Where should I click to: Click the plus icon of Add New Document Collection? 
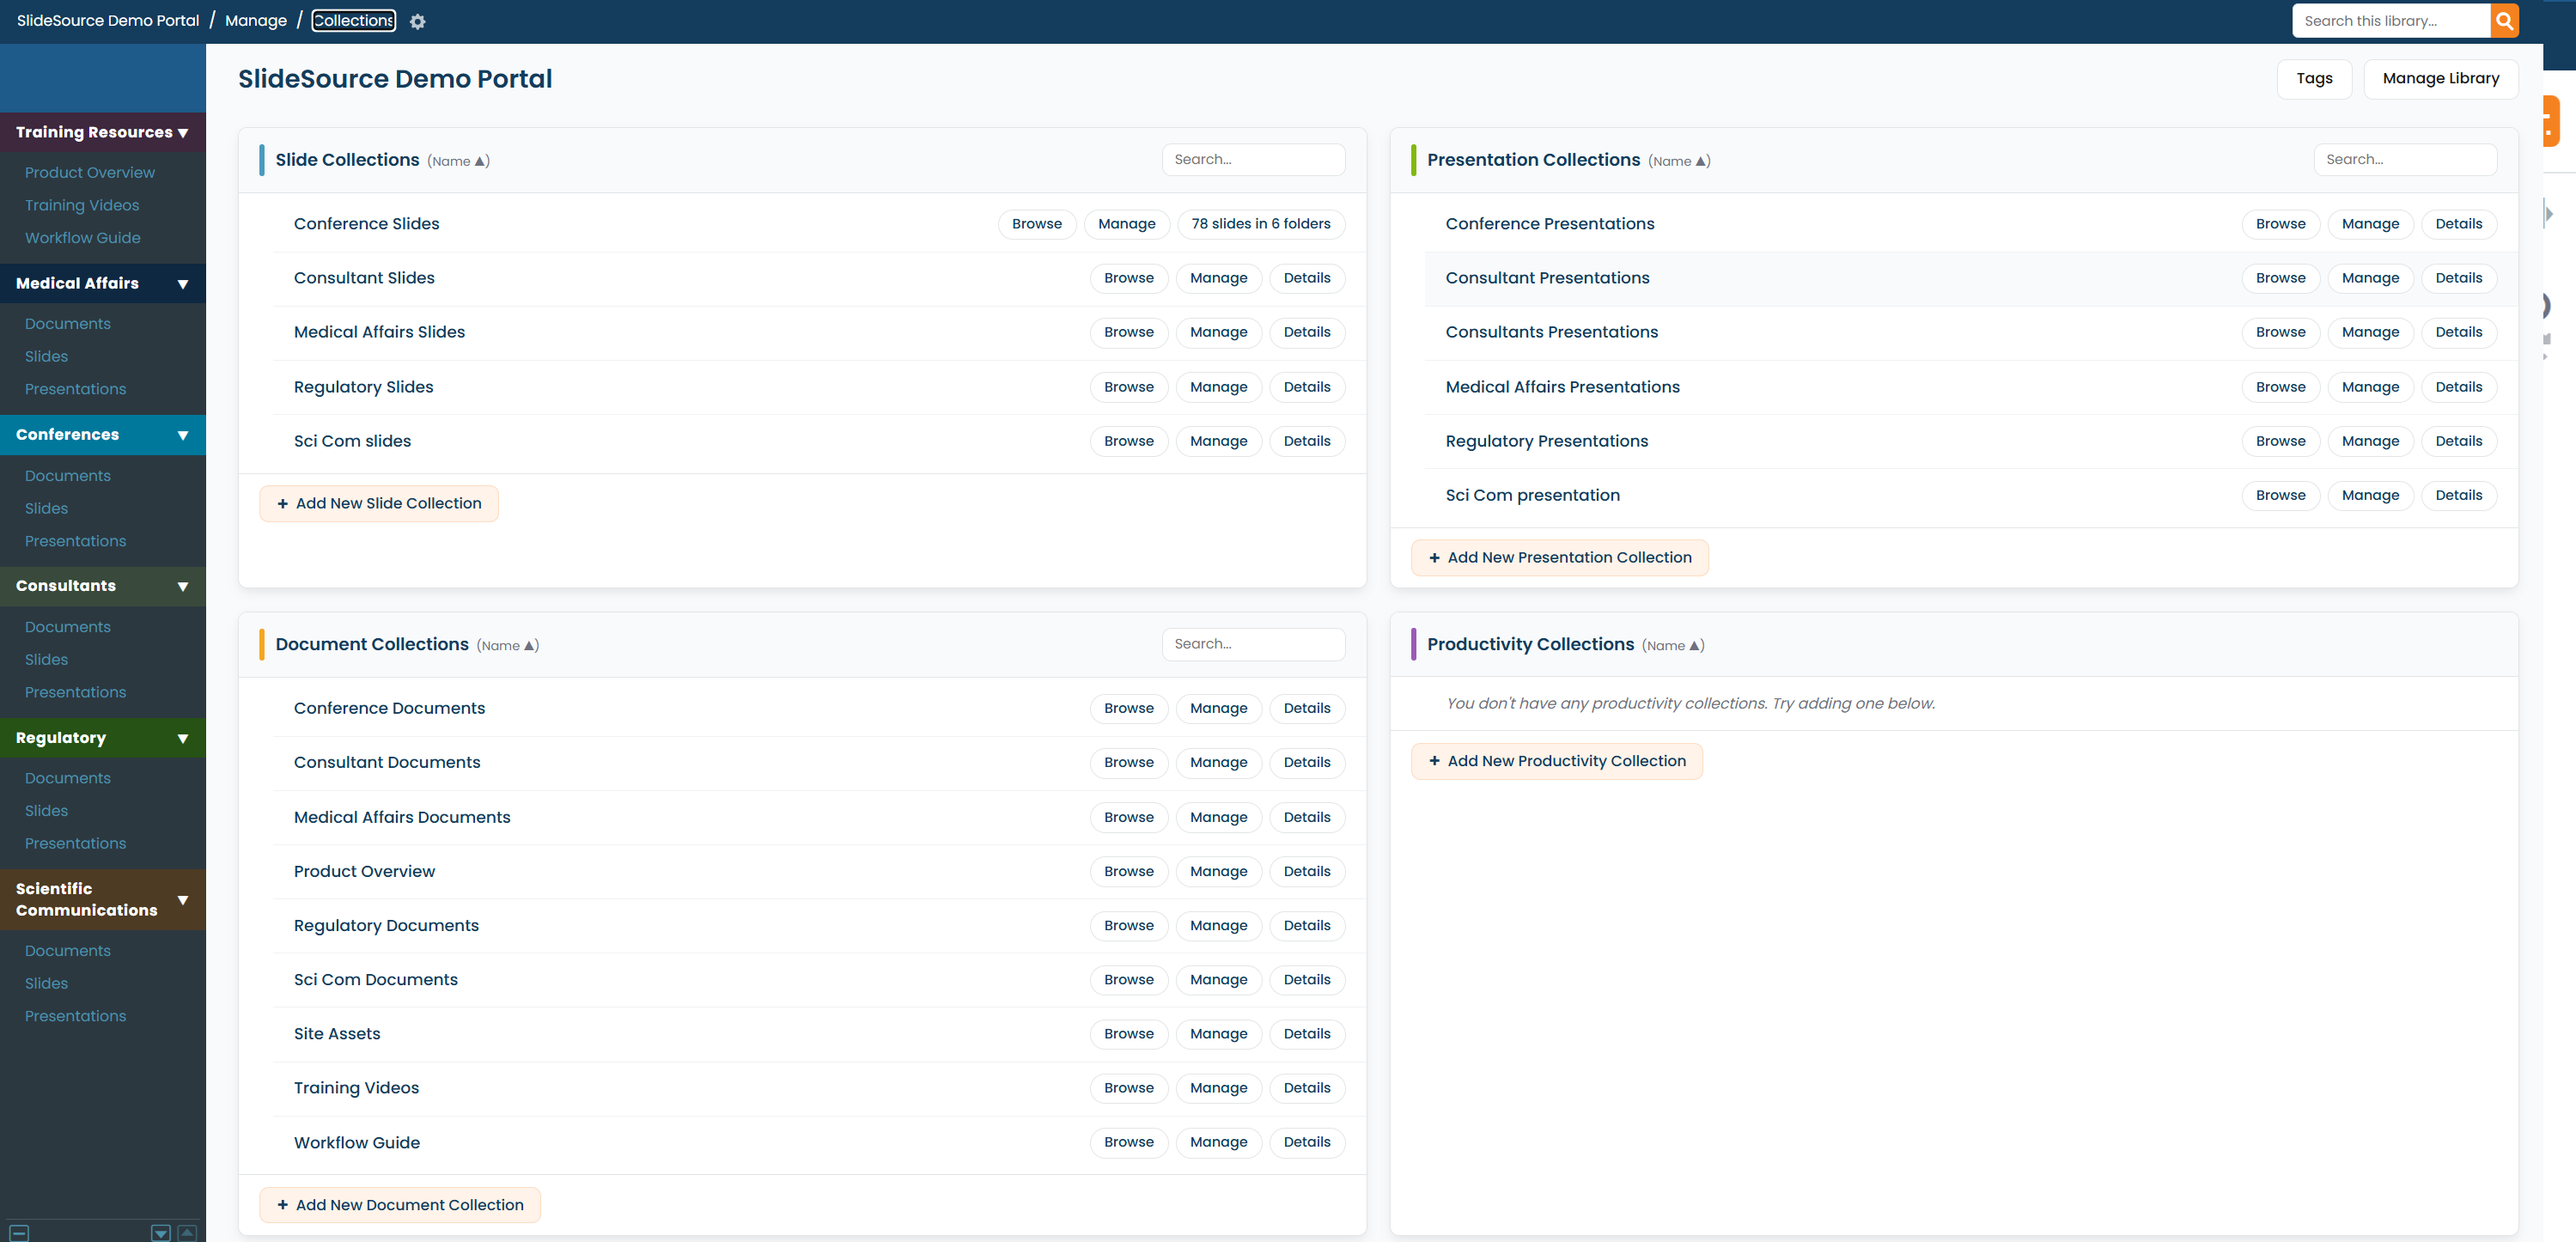[x=282, y=1205]
